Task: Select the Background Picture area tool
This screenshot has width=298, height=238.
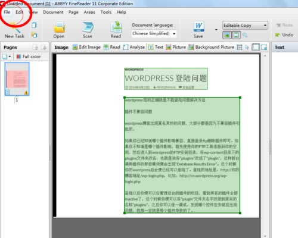Action: [x=211, y=47]
